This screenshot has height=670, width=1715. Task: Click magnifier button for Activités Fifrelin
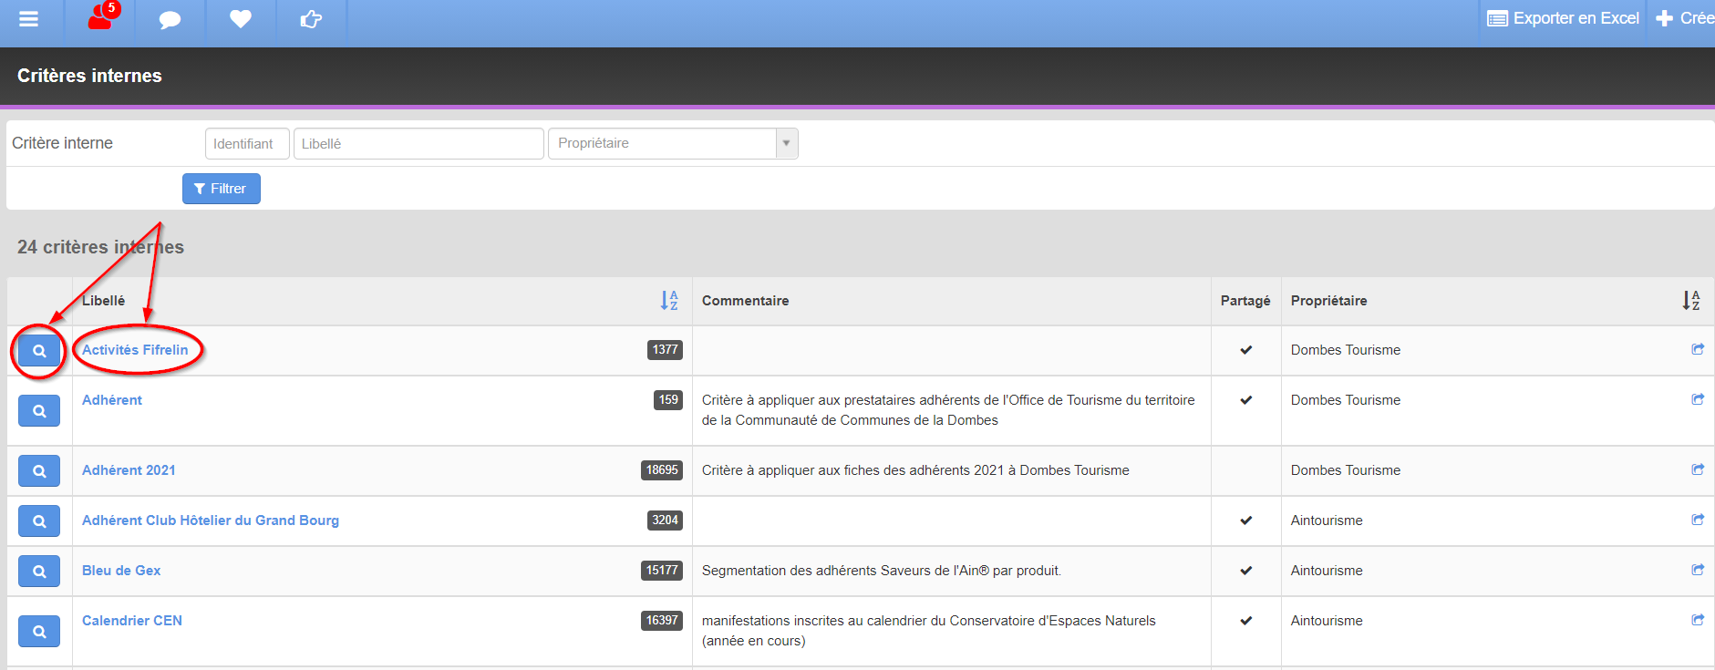coord(39,351)
